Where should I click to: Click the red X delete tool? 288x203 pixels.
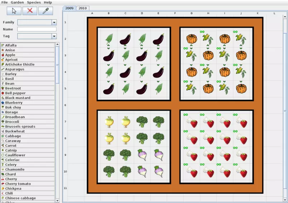(30, 11)
